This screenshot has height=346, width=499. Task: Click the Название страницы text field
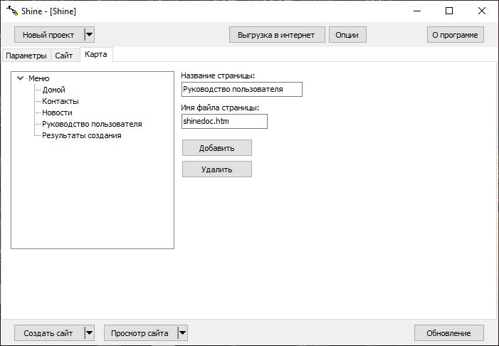click(x=241, y=89)
